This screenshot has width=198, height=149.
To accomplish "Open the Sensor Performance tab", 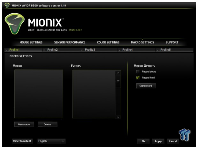I will pyautogui.click(x=70, y=42).
